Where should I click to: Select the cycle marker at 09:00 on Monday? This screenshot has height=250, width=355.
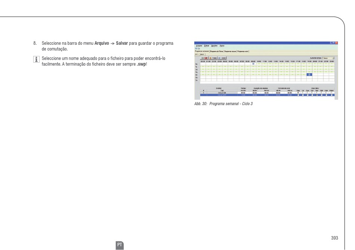253,64
